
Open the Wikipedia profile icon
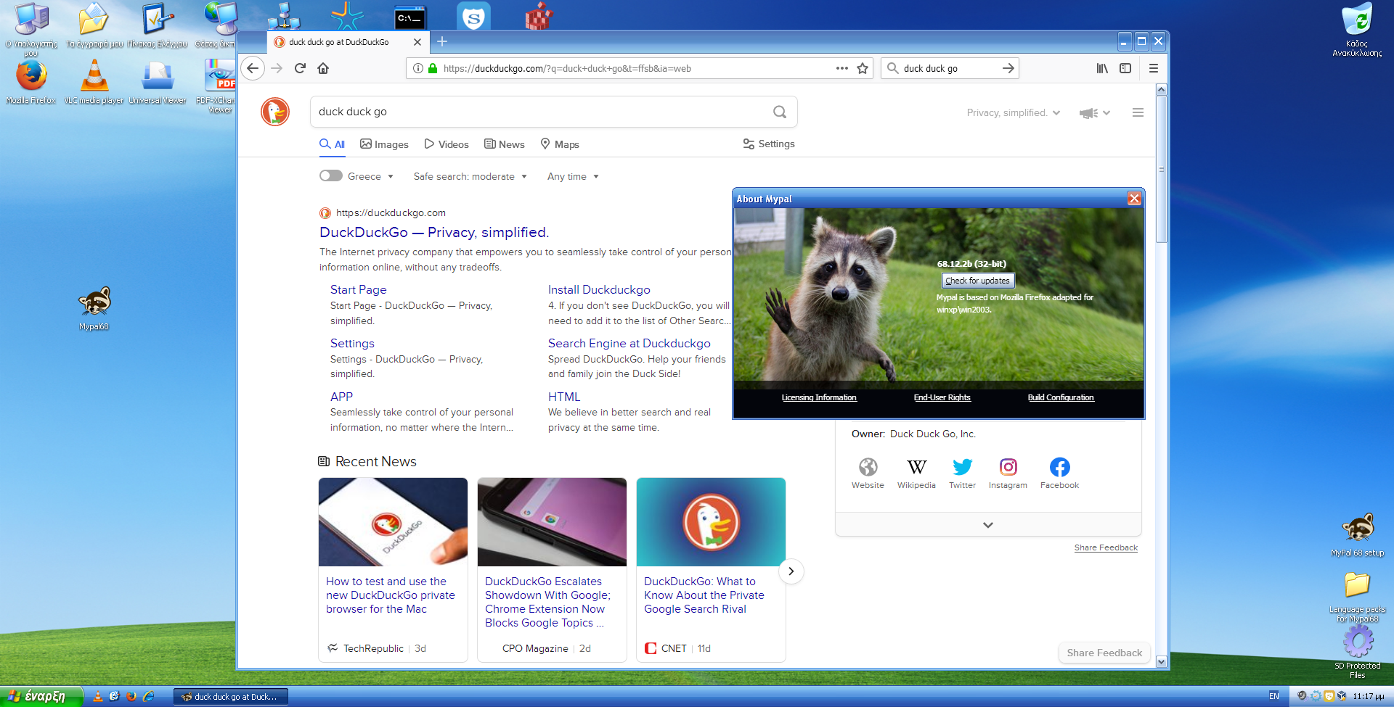pyautogui.click(x=916, y=468)
